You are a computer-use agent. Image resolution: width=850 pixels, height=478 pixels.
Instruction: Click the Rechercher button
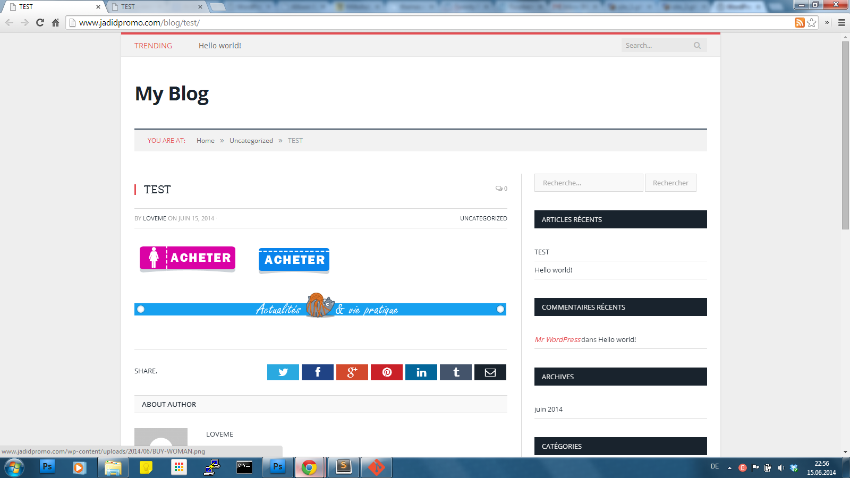tap(670, 183)
